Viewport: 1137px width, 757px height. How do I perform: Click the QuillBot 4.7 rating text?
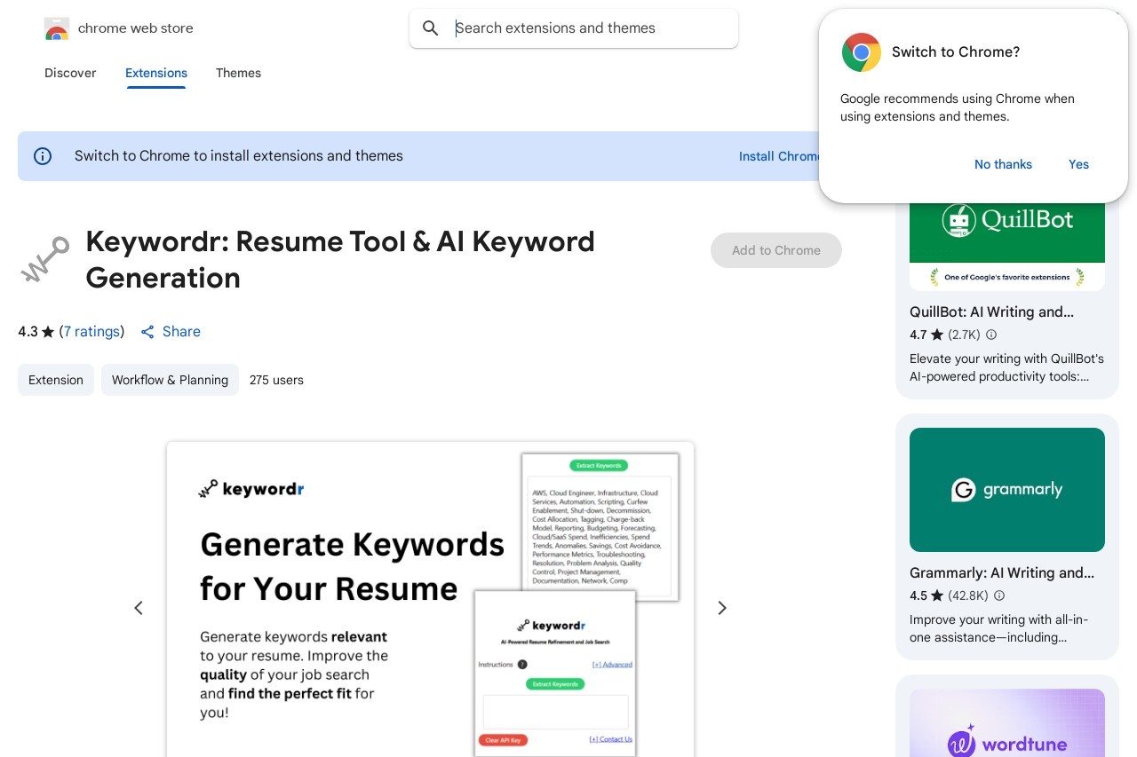[918, 335]
